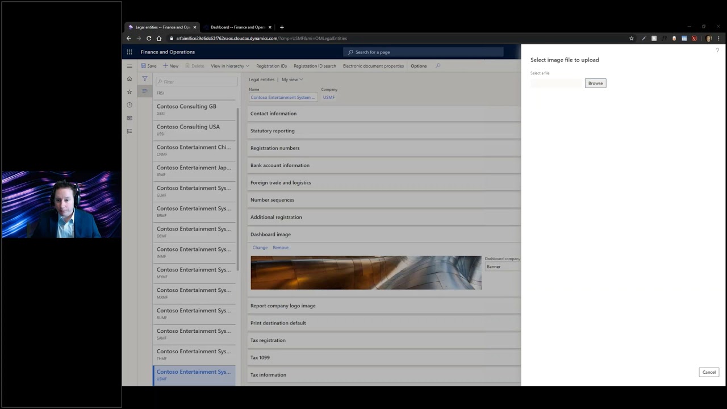Viewport: 727px width, 409px height.
Task: Click Delete in the action pane
Action: click(194, 66)
